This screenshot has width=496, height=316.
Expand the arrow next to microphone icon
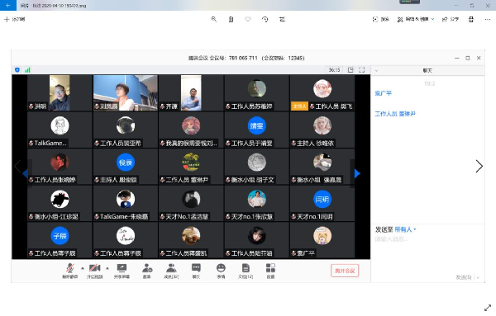click(x=83, y=268)
